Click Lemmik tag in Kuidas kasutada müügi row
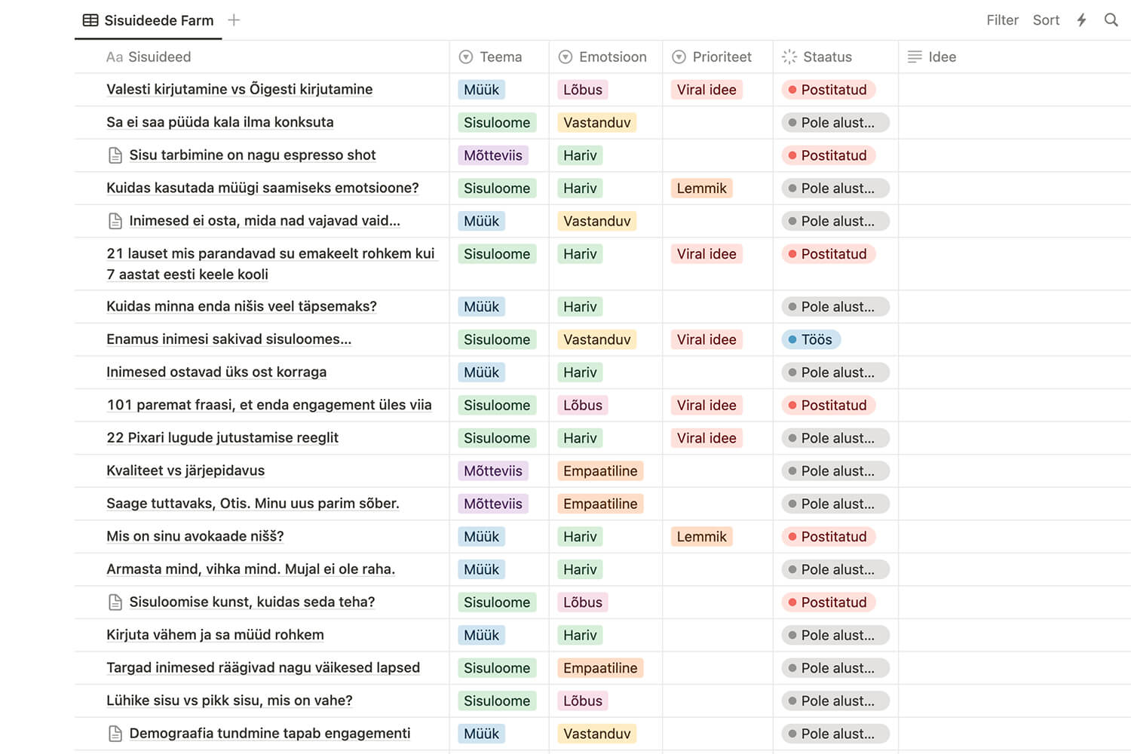 coord(701,188)
